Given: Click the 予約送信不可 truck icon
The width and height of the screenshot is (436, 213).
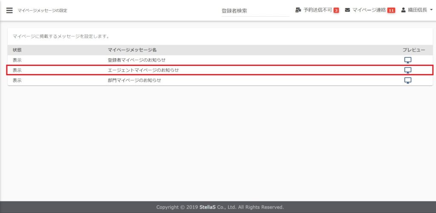Looking at the screenshot, I should tap(298, 10).
